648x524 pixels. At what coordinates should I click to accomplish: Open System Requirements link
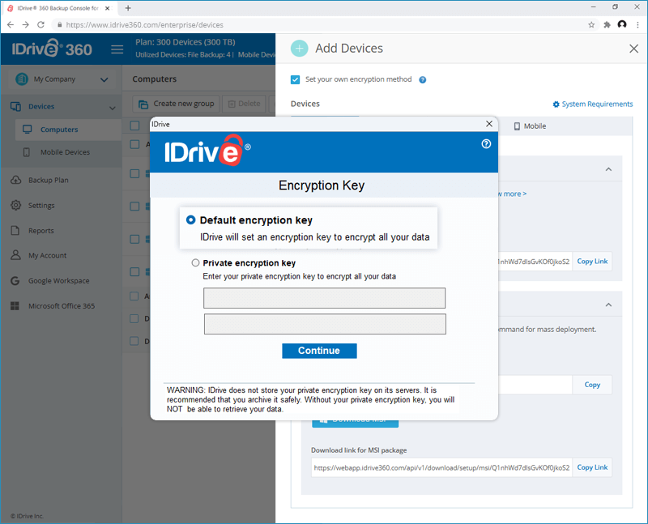pos(593,104)
